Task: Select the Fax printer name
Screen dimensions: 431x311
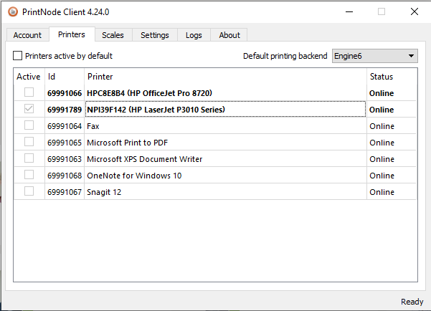Action: click(x=93, y=126)
